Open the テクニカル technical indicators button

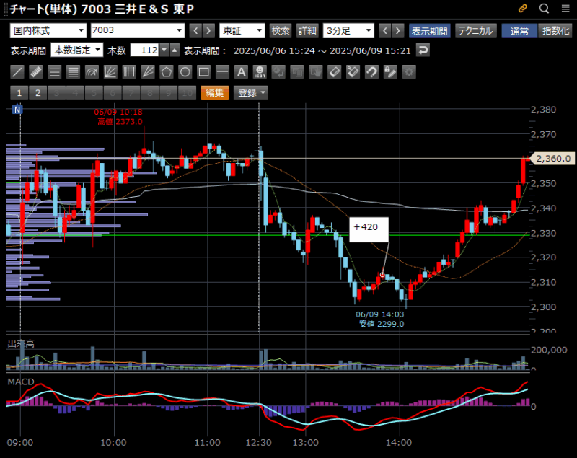pos(476,30)
